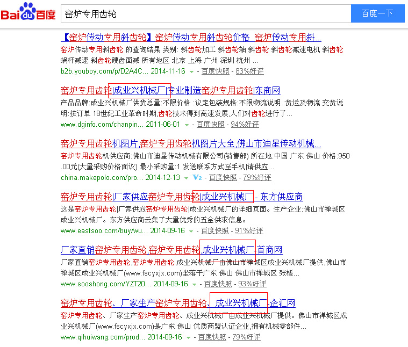Viewport: 408px width, 347px height.
Task: Expand dropdown arrow next to www.eastsoo.com result
Action: (191, 232)
